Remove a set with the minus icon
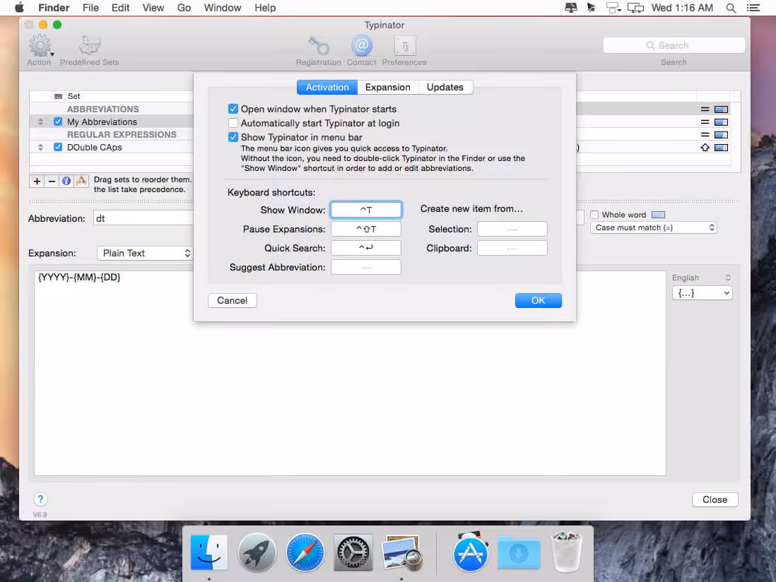Viewport: 776px width, 582px height. click(x=51, y=181)
